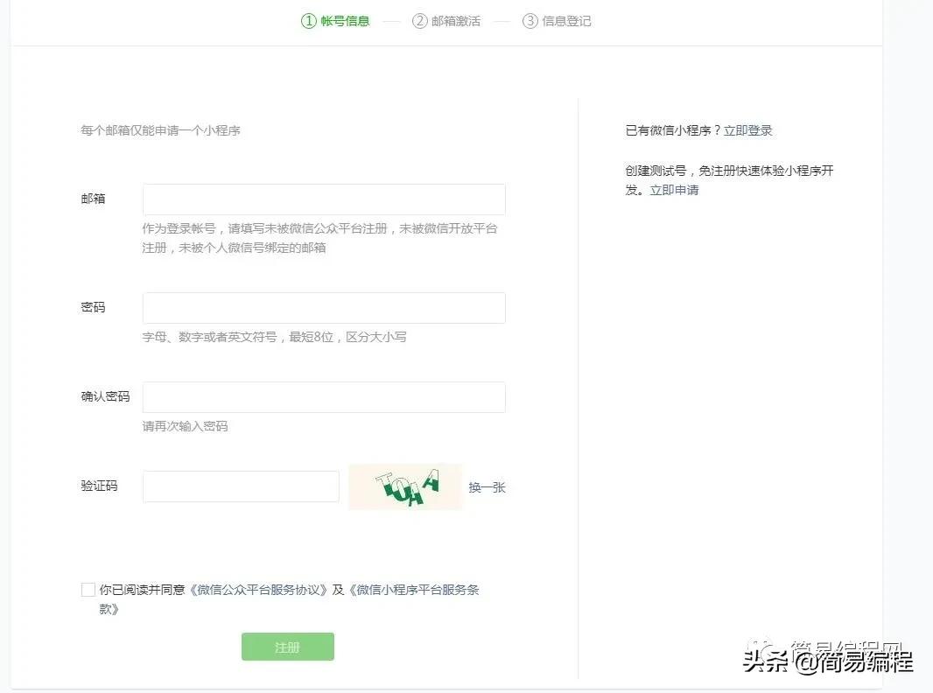Refresh the captcha via 换一张
The image size is (933, 693).
click(487, 487)
